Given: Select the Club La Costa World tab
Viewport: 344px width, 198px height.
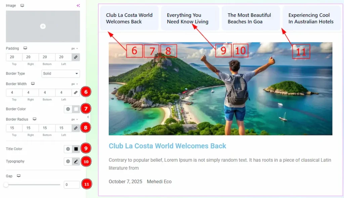Looking at the screenshot, I should pyautogui.click(x=129, y=18).
